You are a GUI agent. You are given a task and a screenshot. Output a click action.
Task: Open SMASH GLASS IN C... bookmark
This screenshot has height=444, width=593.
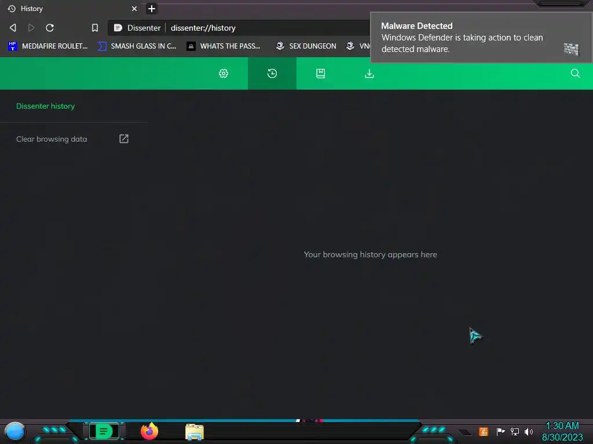coord(137,46)
